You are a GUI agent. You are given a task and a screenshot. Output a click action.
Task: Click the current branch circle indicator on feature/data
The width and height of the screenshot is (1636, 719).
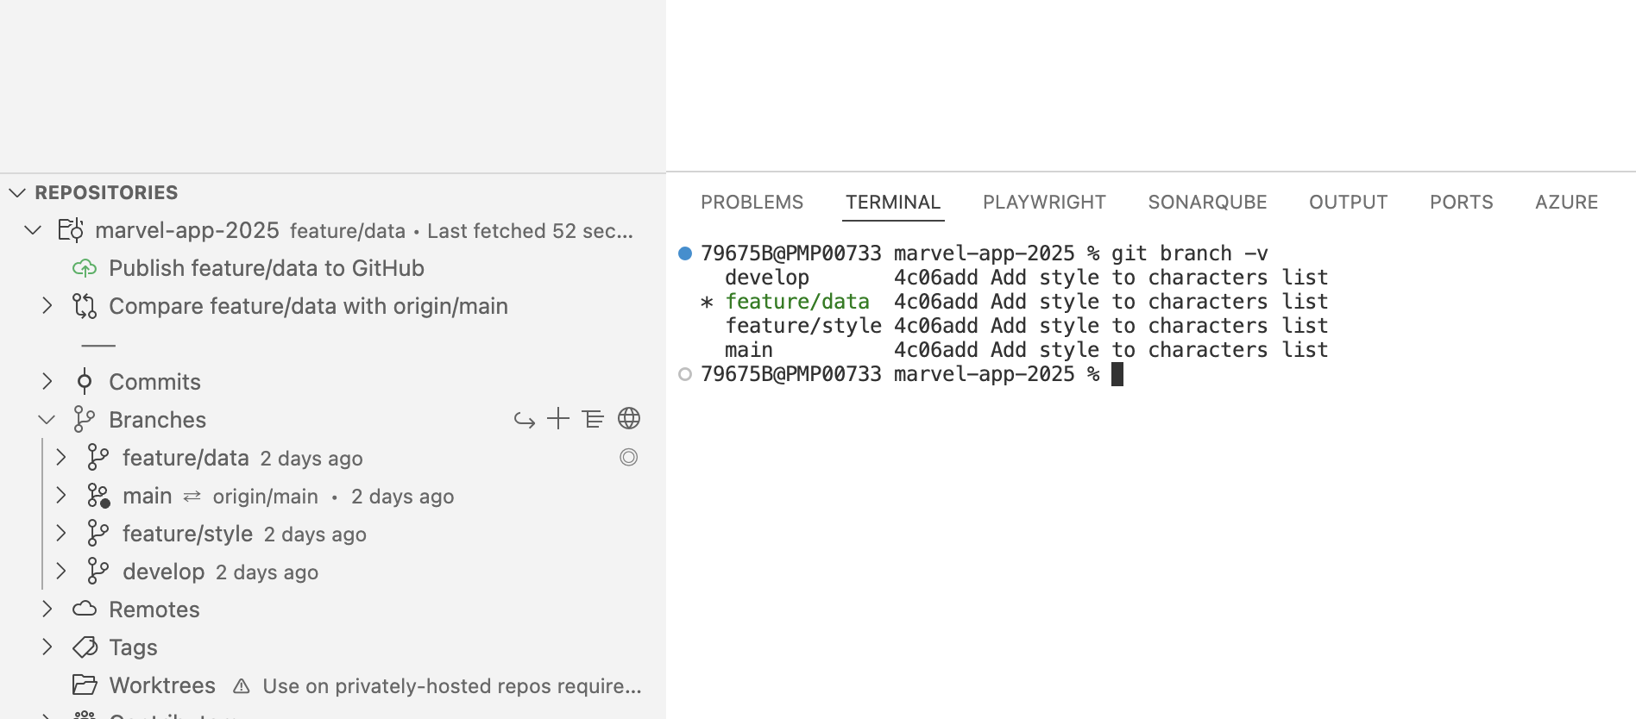click(x=629, y=457)
